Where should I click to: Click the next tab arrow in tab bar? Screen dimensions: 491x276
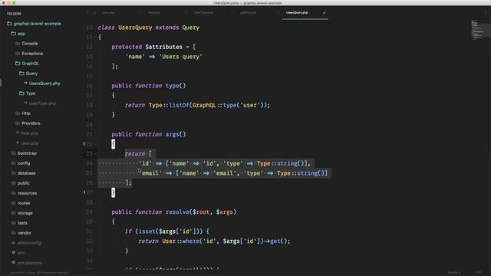94,13
